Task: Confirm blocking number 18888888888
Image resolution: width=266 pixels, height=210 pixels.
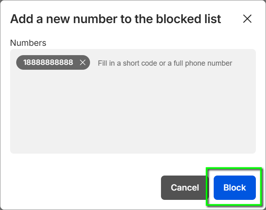Action: click(235, 188)
